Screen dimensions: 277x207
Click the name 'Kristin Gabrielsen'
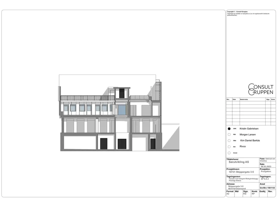(249, 129)
